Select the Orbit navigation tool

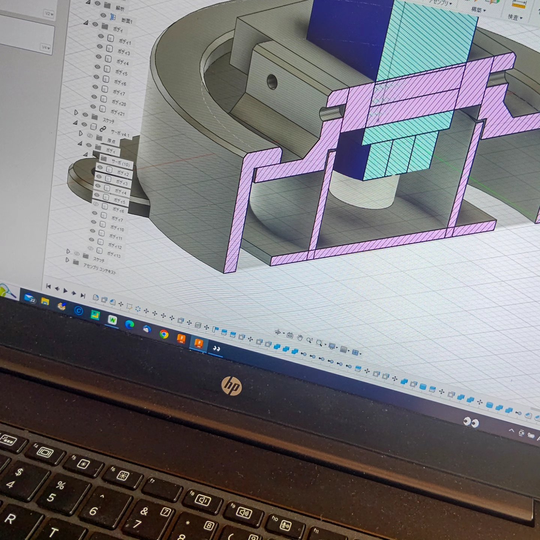click(x=278, y=332)
